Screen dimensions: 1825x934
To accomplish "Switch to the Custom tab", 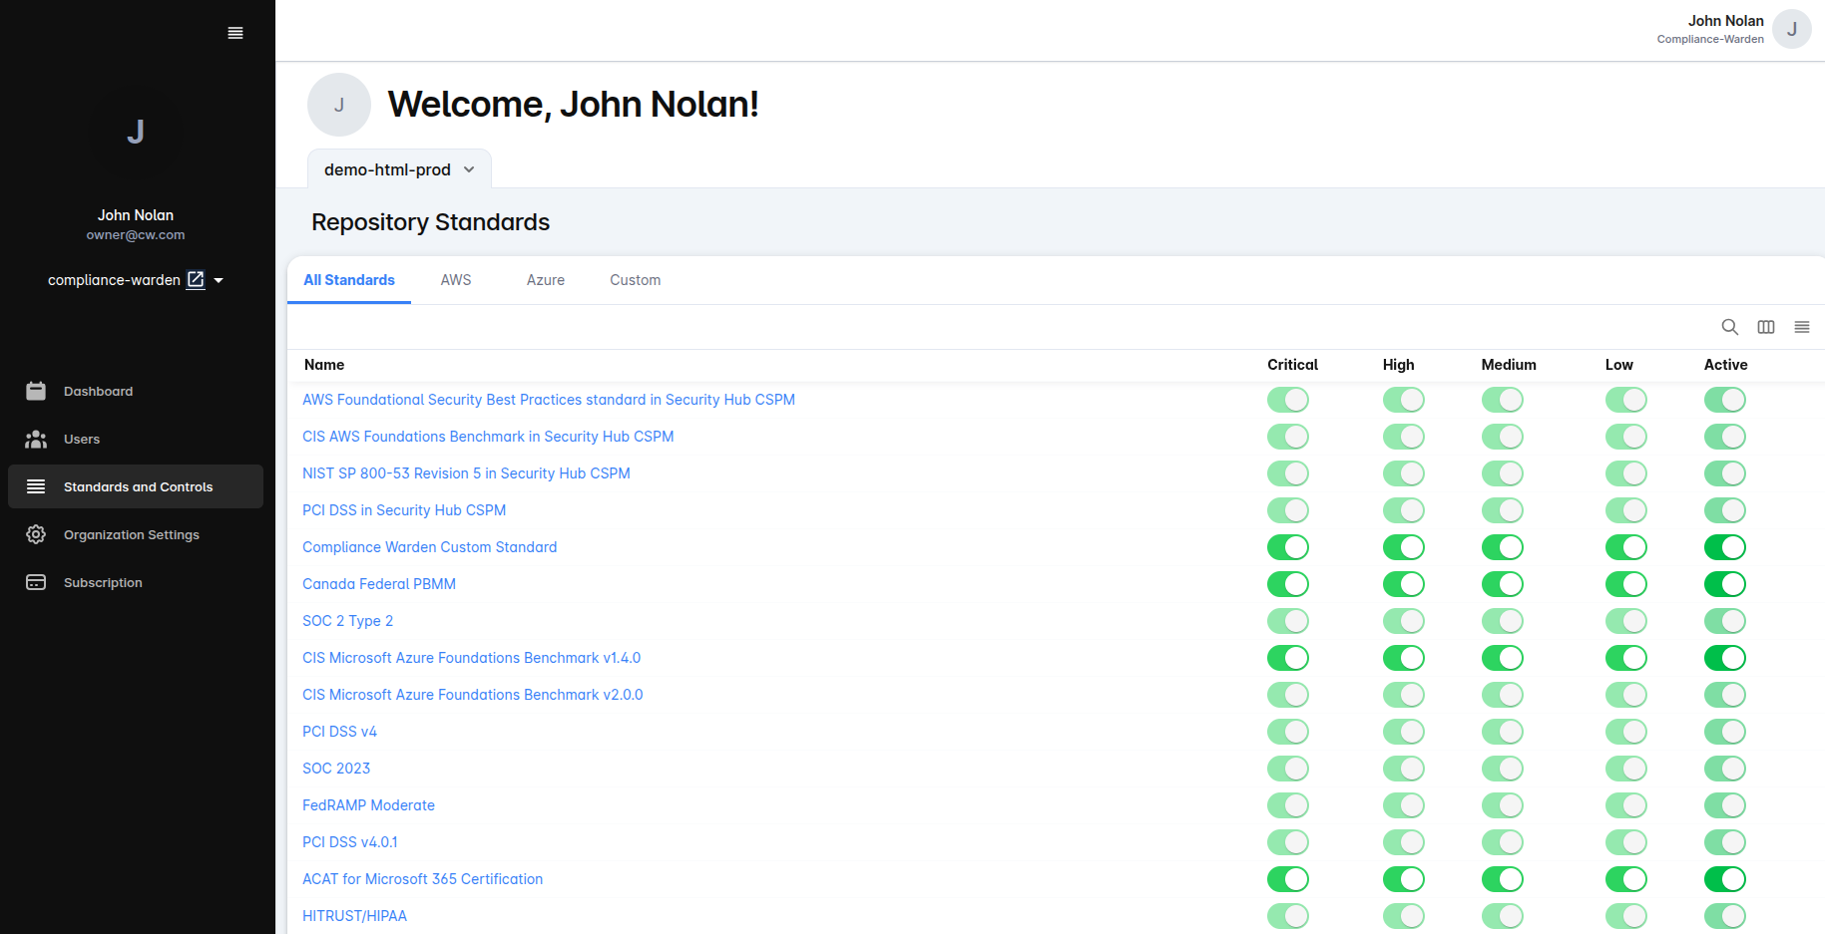I will point(635,280).
